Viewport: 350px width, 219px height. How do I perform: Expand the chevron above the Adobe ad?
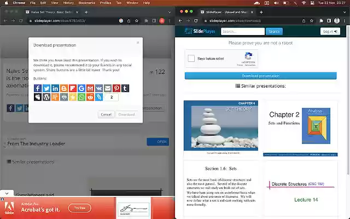7,193
